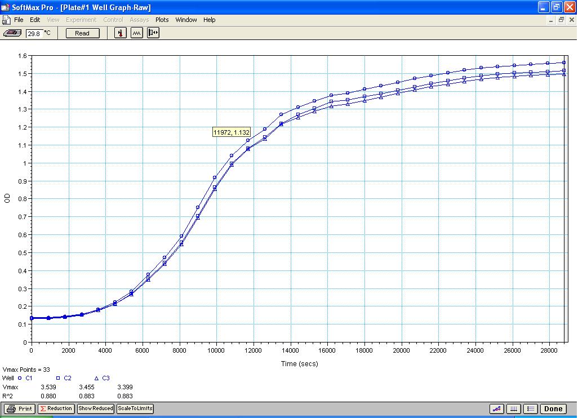Image resolution: width=578 pixels, height=418 pixels.
Task: Click the dotted grid icon left of Done
Action: pyautogui.click(x=530, y=409)
